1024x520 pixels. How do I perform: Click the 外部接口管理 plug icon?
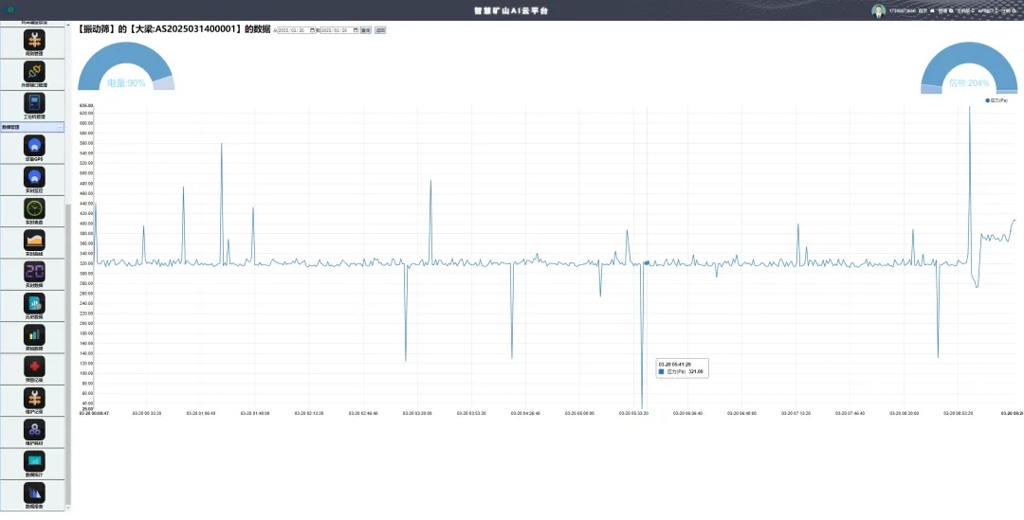click(34, 72)
